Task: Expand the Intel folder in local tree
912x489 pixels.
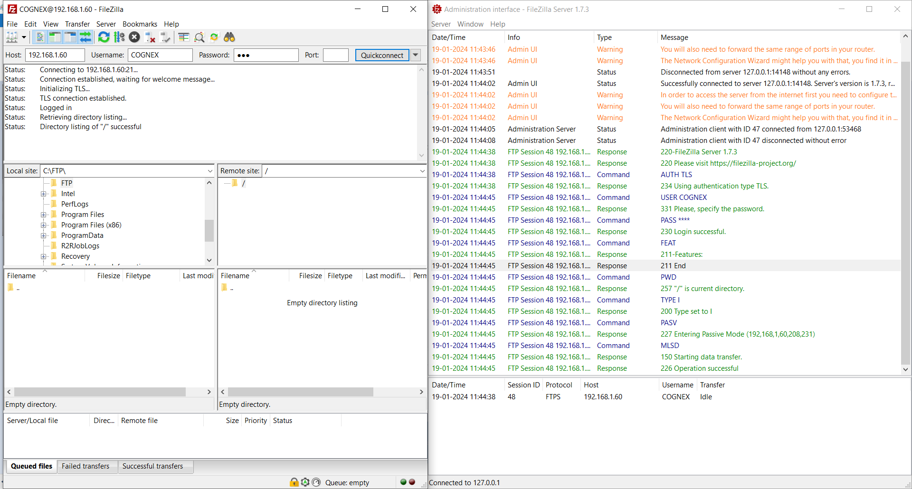Action: click(43, 194)
